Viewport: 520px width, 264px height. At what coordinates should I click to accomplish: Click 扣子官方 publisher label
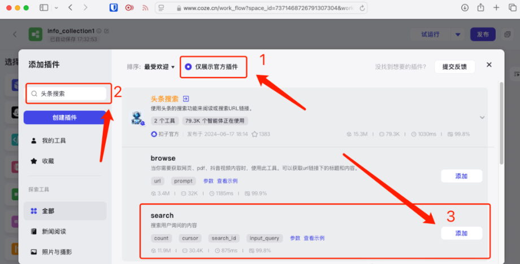click(x=165, y=134)
